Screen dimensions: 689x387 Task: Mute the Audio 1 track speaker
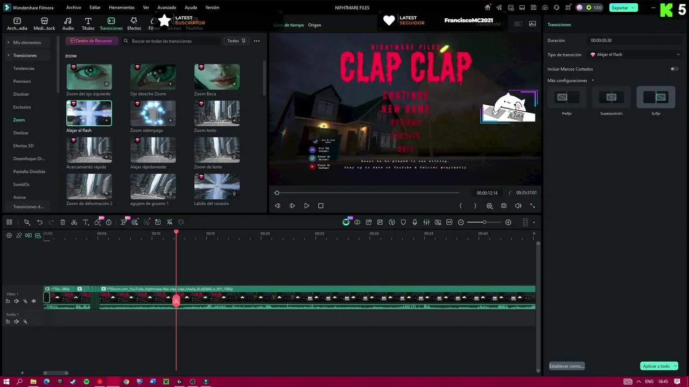[16, 321]
